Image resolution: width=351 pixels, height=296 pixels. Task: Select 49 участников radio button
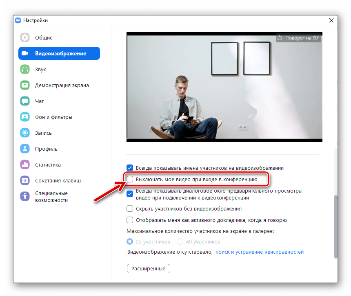click(x=180, y=241)
